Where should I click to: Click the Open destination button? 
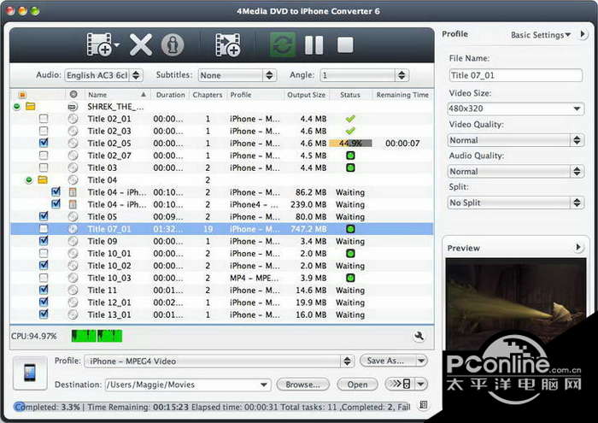pyautogui.click(x=357, y=385)
